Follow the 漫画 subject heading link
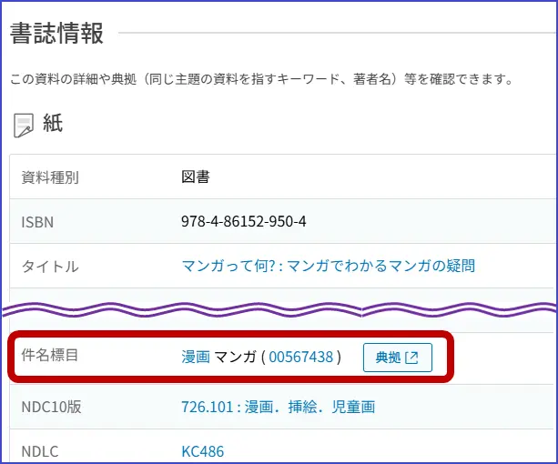Viewport: 558px width, 464px height. point(196,358)
